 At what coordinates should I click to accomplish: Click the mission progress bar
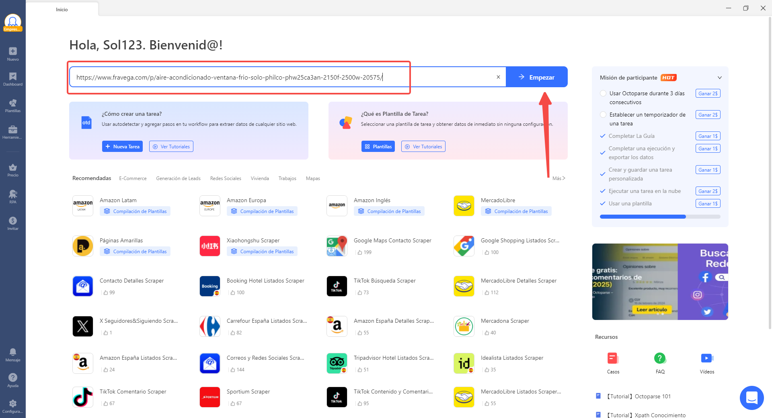tap(660, 217)
